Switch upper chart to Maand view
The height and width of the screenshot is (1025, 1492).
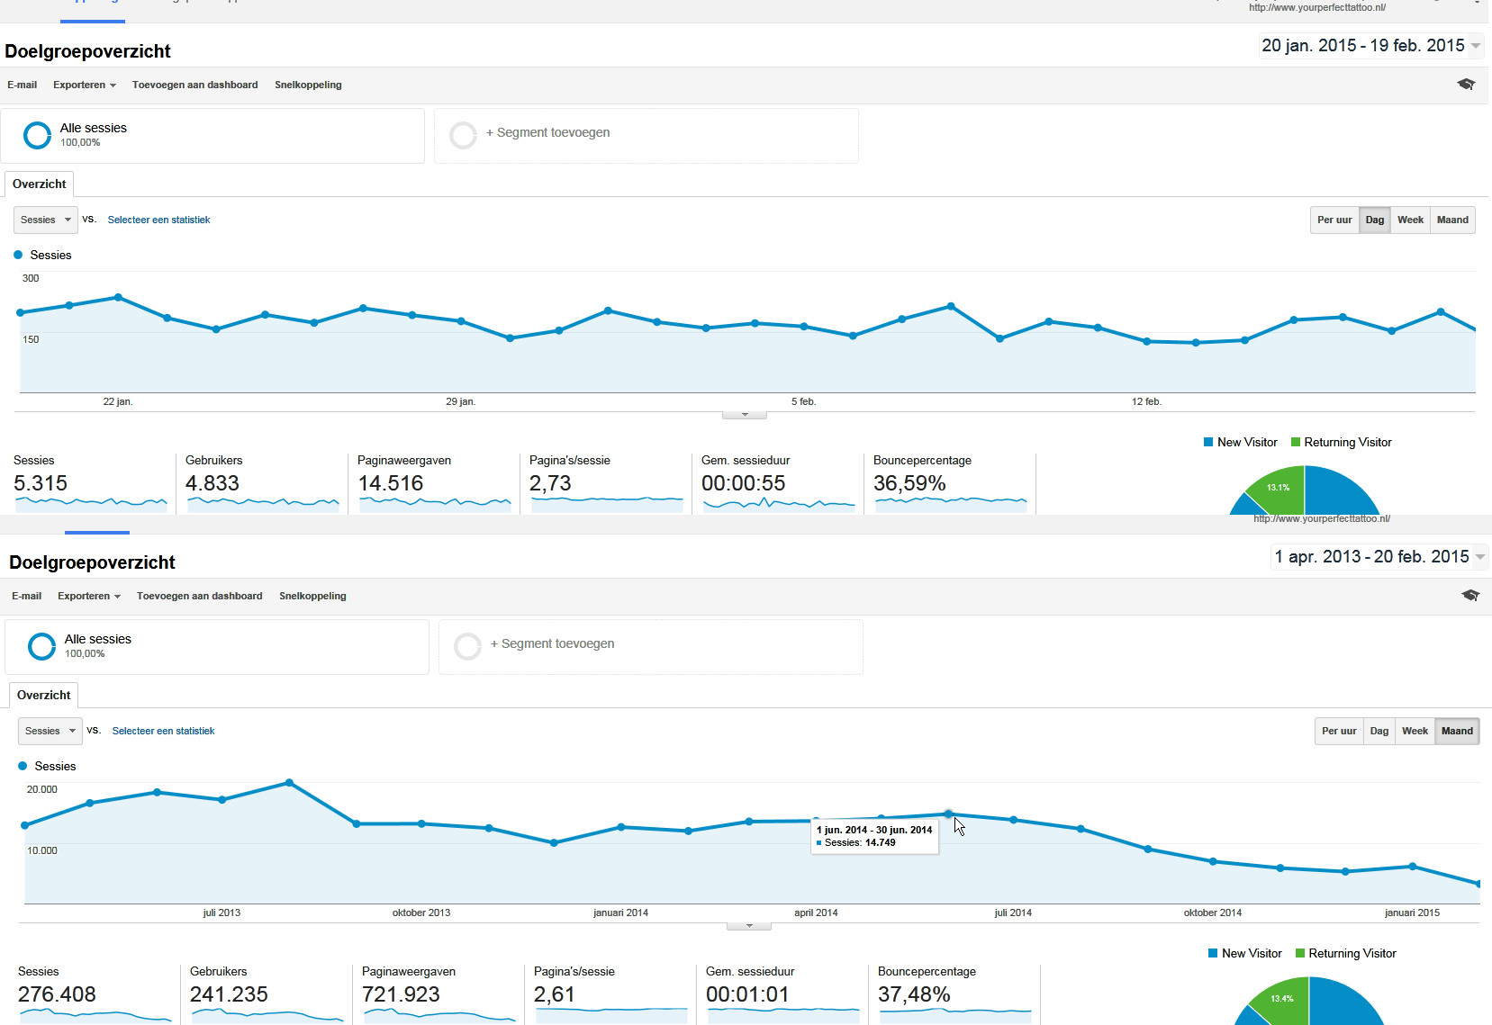click(x=1452, y=220)
